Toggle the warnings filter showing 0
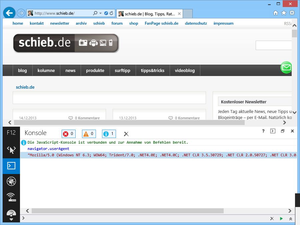The width and height of the screenshot is (300, 225). pyautogui.click(x=89, y=134)
